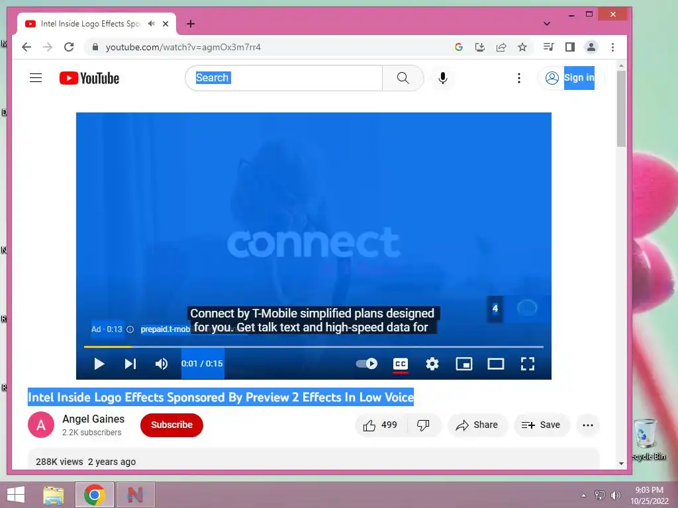Open prepaid.t-mobile ad link

click(x=165, y=329)
